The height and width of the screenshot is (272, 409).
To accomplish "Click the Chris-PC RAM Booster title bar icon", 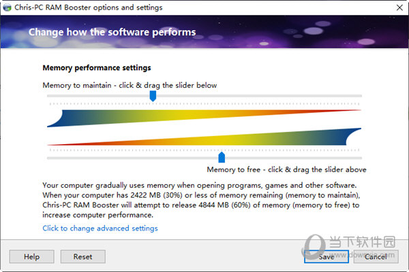I will click(x=7, y=7).
